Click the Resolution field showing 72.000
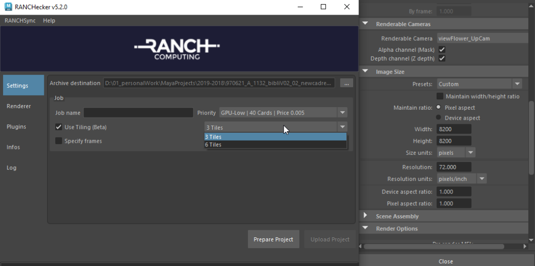This screenshot has width=535, height=266. [454, 167]
